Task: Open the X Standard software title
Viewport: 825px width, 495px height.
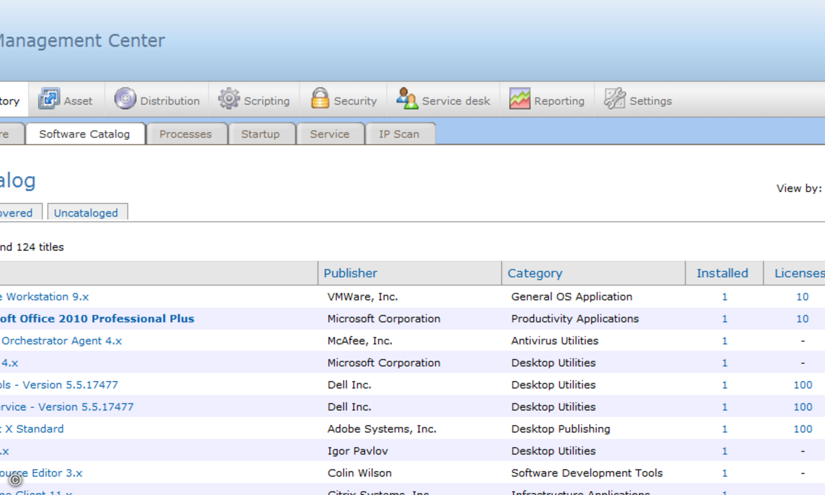Action: coord(32,429)
